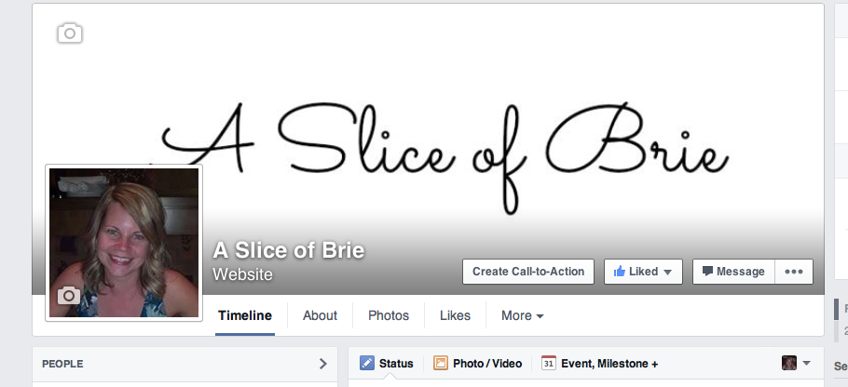The width and height of the screenshot is (848, 387).
Task: Click the Photo / Video picture icon
Action: pos(441,363)
